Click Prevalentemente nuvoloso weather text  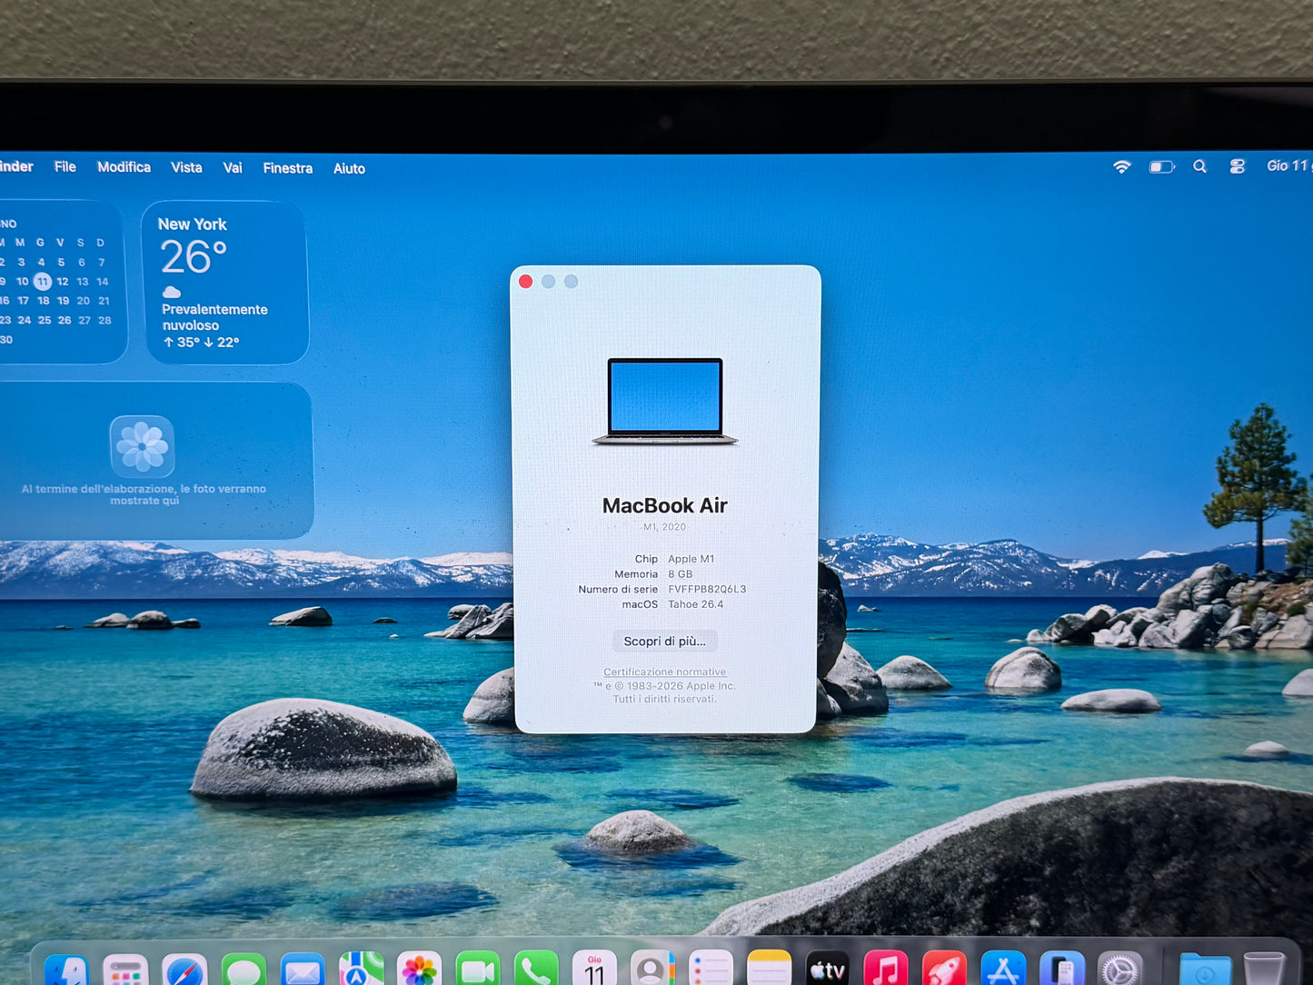click(214, 317)
